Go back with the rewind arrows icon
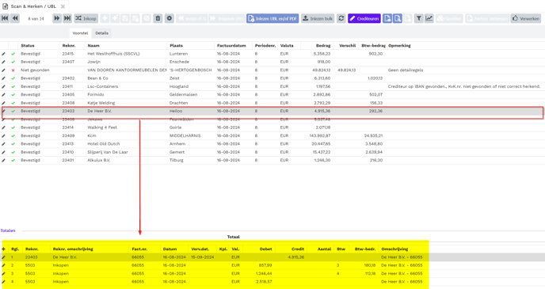The height and width of the screenshot is (289, 545). click(x=15, y=18)
